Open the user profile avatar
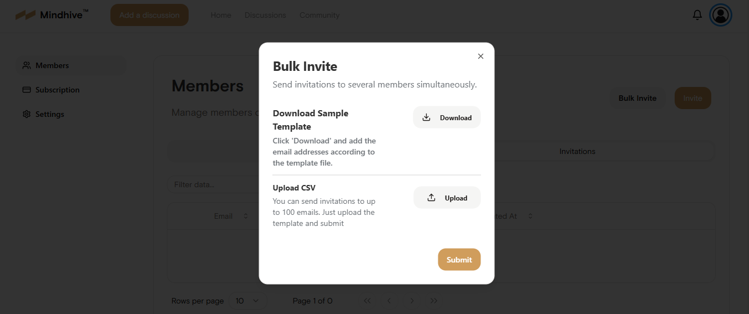The image size is (749, 314). click(x=721, y=15)
